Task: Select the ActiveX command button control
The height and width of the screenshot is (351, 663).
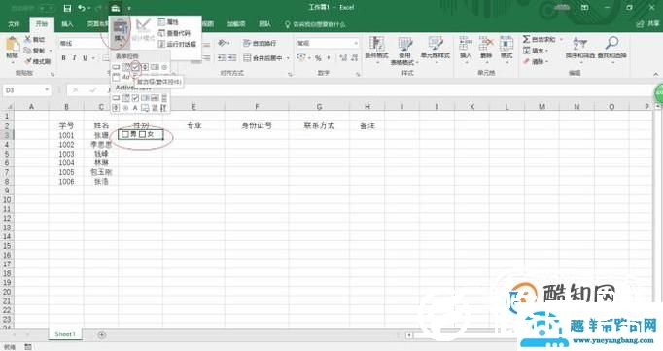Action: pyautogui.click(x=116, y=98)
